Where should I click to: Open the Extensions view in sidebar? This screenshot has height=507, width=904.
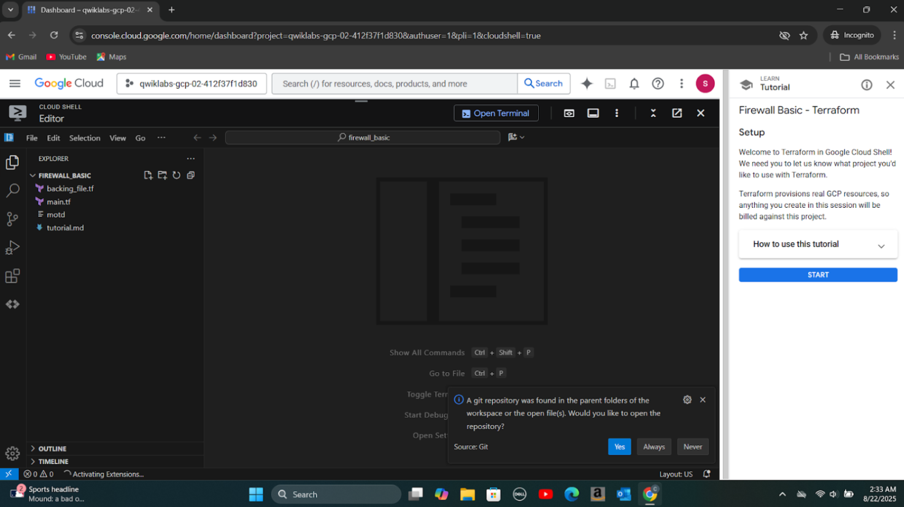pyautogui.click(x=12, y=276)
